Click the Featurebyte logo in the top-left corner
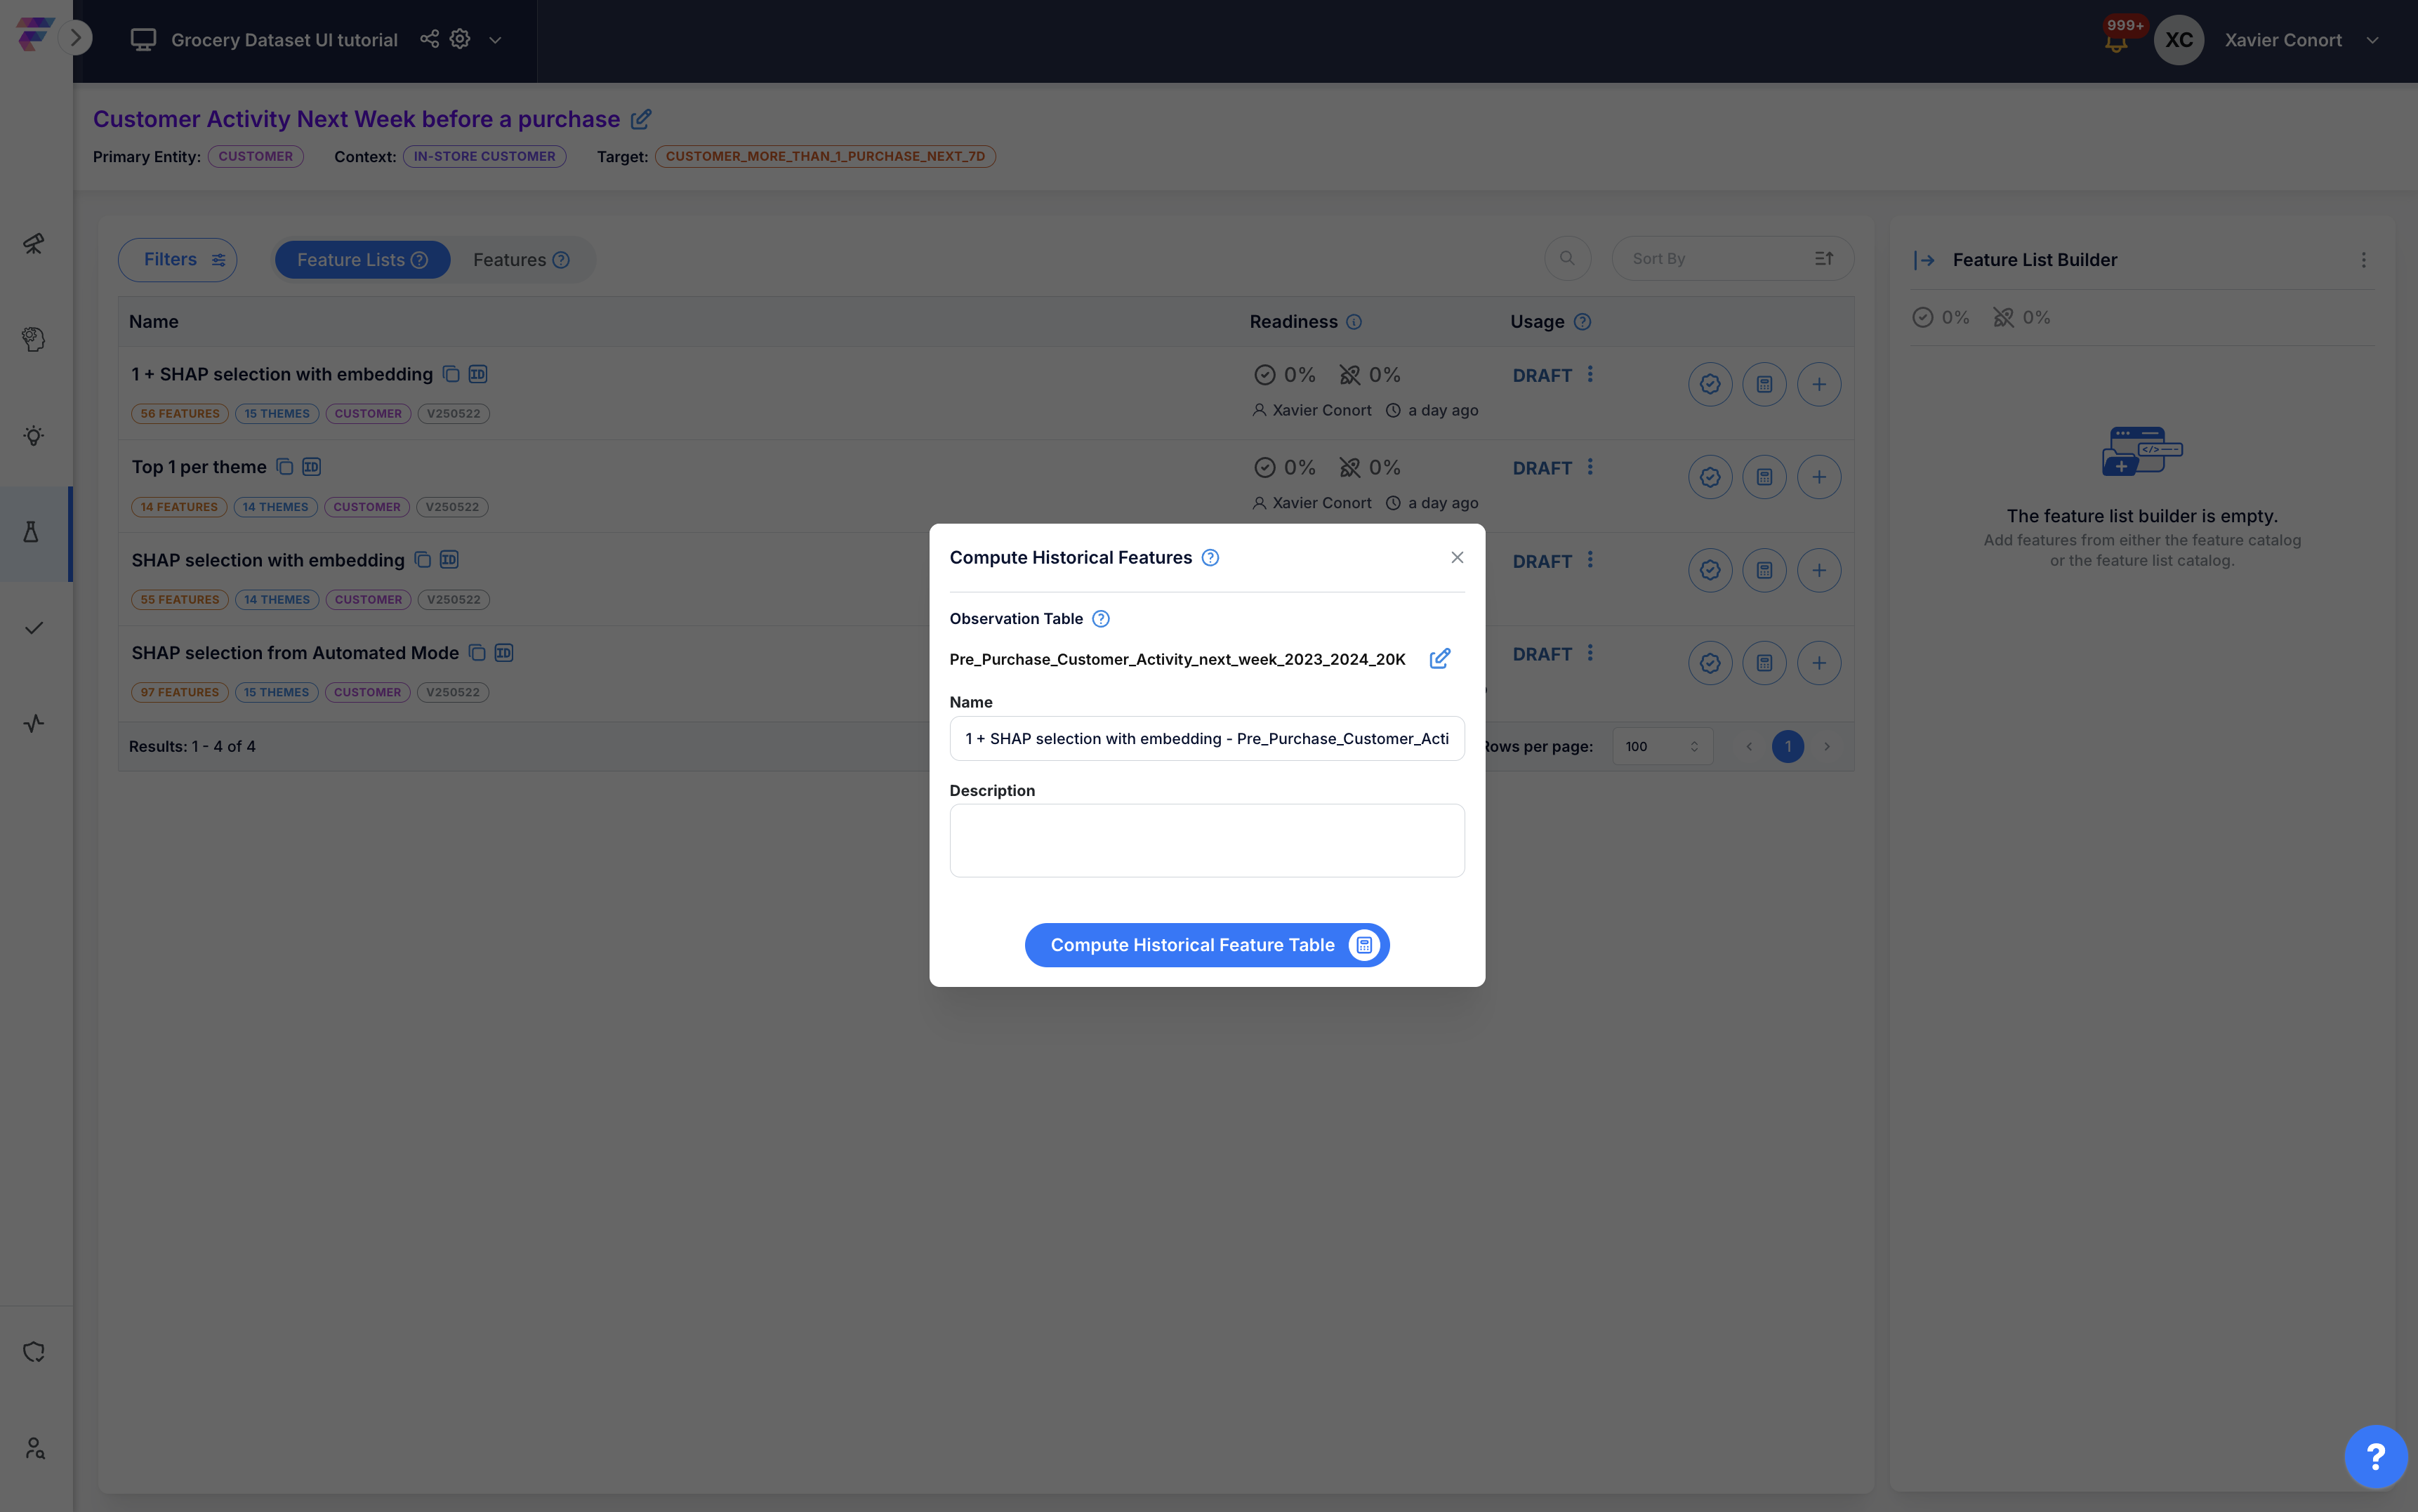The image size is (2418, 1512). pyautogui.click(x=34, y=33)
